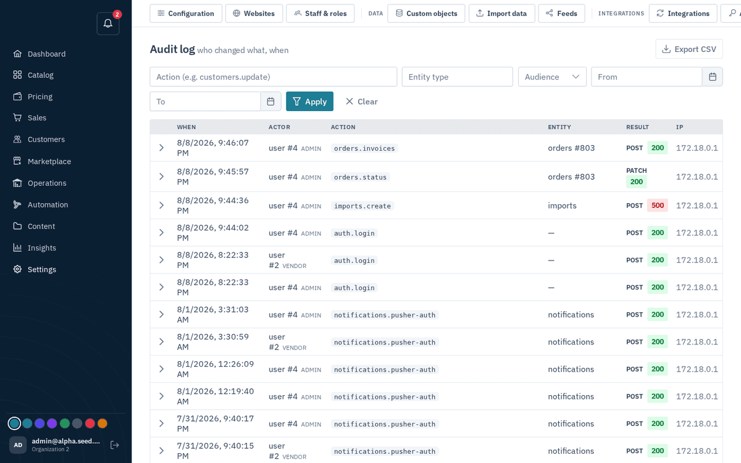The height and width of the screenshot is (463, 741).
Task: Click the admin@alpha.seed account name
Action: coord(66,441)
